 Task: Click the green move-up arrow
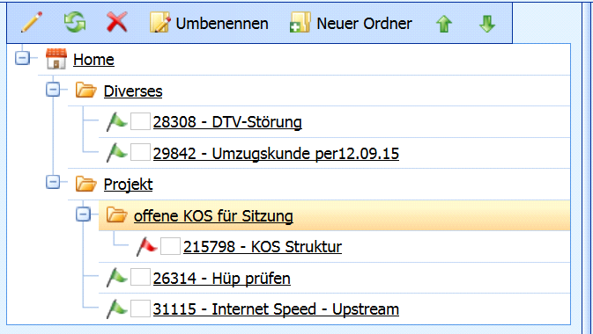(444, 24)
